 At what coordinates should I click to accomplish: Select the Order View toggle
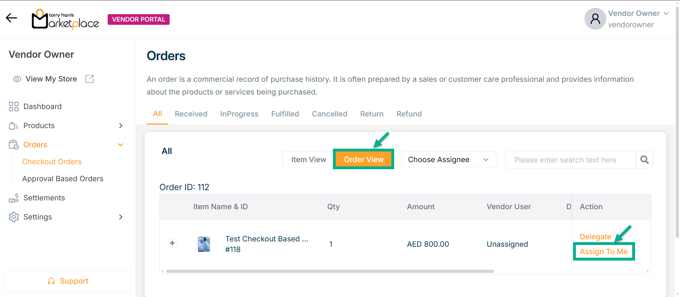point(363,160)
